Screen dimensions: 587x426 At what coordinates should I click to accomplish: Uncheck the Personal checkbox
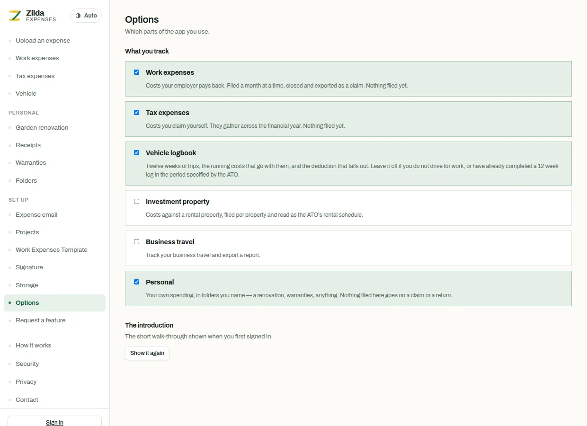point(136,282)
